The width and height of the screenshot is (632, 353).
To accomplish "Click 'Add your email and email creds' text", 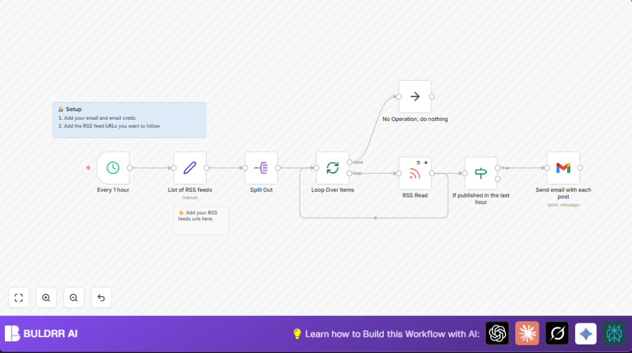I will pyautogui.click(x=99, y=118).
